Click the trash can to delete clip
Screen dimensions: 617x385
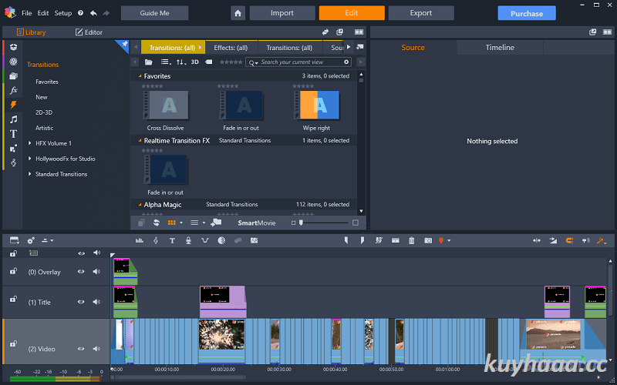[412, 240]
